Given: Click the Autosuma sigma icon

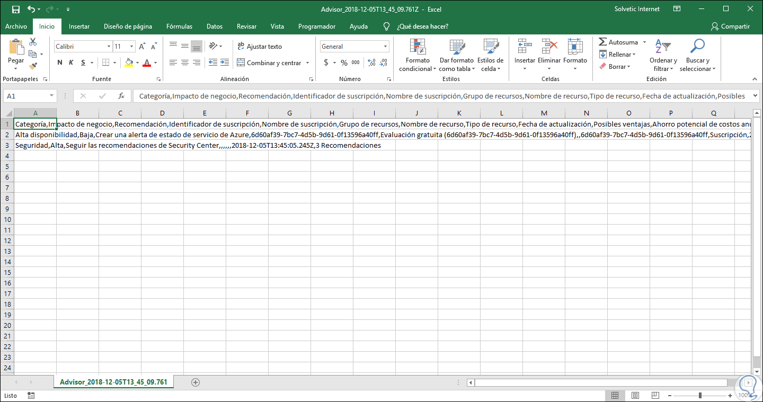Looking at the screenshot, I should point(603,42).
